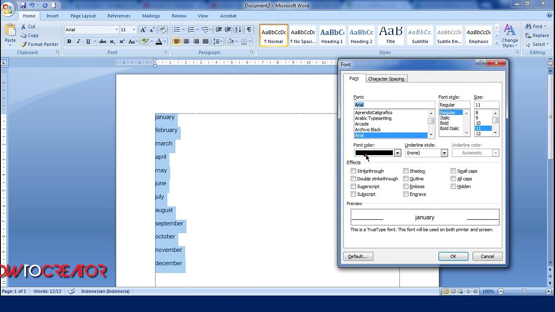Click the Change Styles icon

coord(510,36)
